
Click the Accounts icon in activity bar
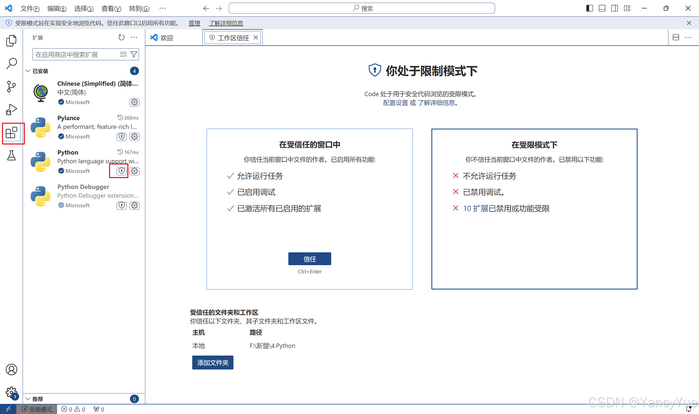[x=11, y=369]
